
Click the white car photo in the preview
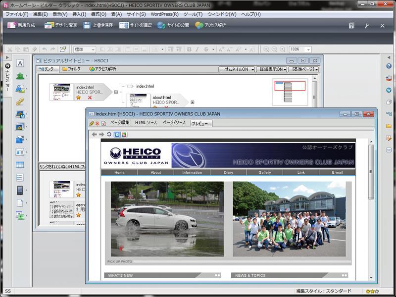[167, 219]
